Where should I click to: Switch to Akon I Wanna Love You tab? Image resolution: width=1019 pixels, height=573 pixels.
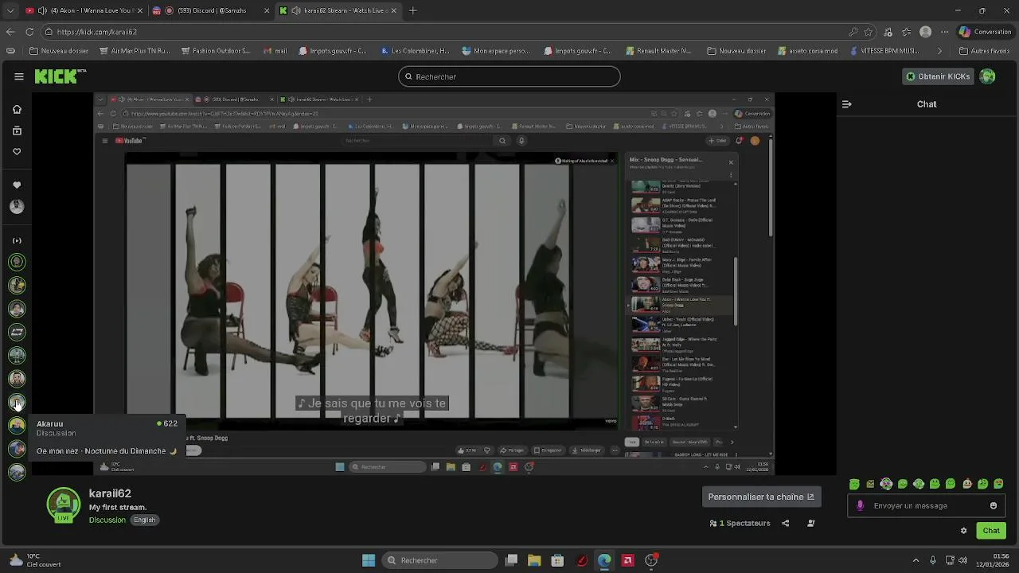[82, 10]
